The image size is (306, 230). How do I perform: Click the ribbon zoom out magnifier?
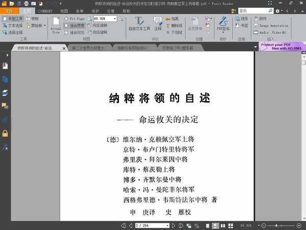point(89,19)
